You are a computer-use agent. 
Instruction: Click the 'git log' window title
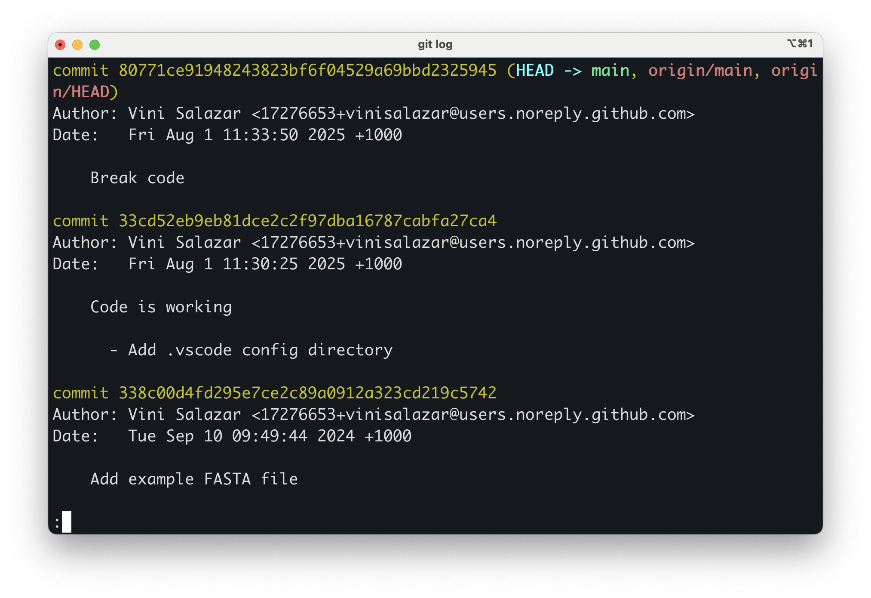click(x=435, y=44)
